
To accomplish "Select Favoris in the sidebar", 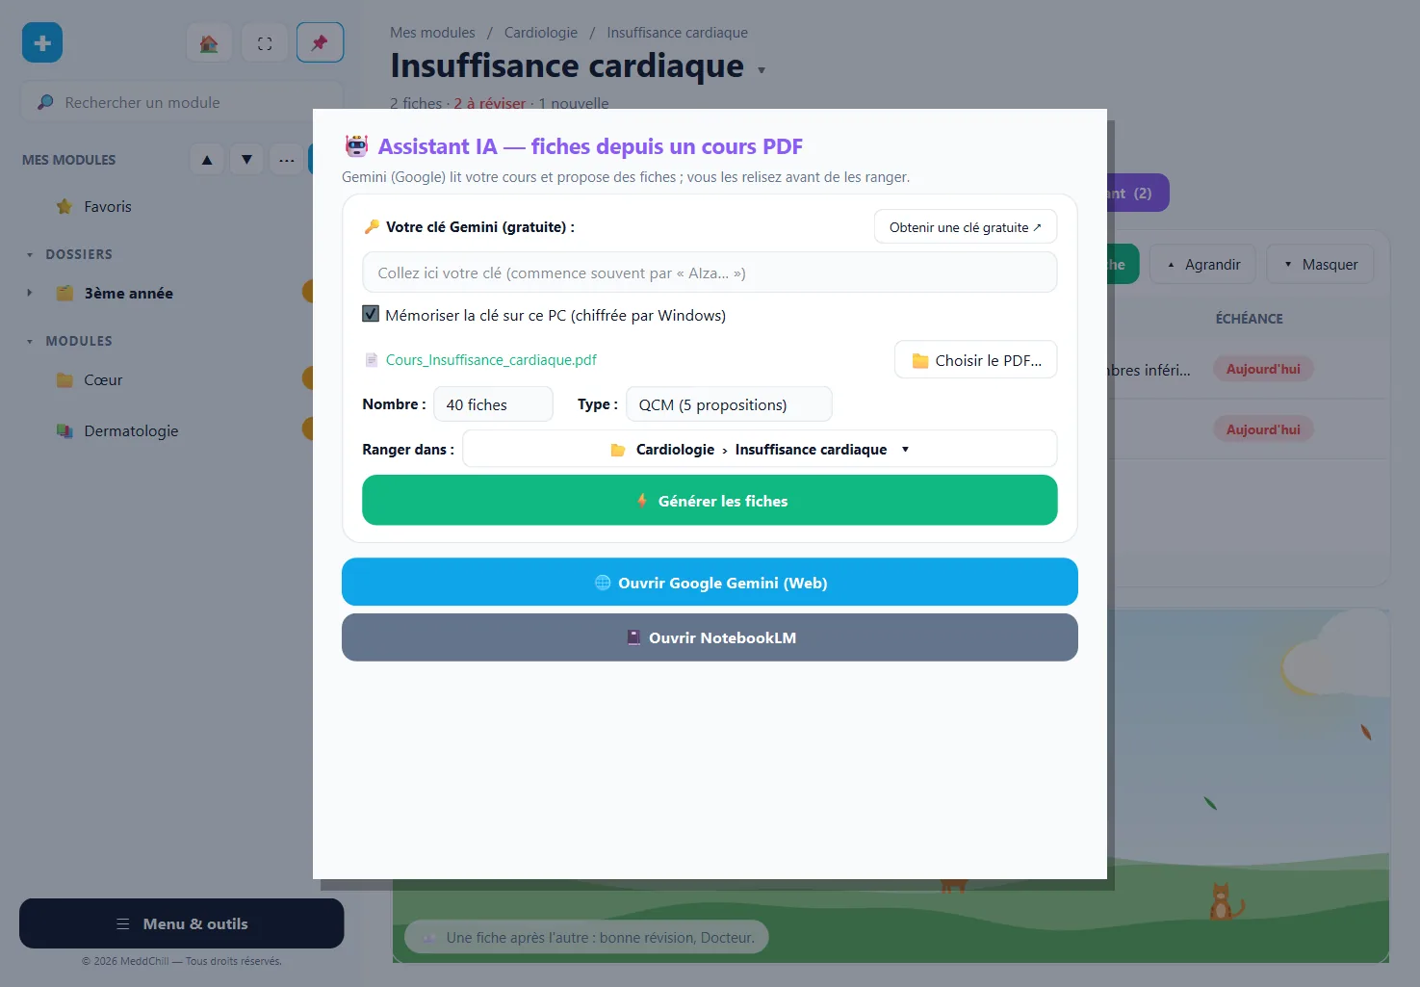I will click(x=108, y=206).
